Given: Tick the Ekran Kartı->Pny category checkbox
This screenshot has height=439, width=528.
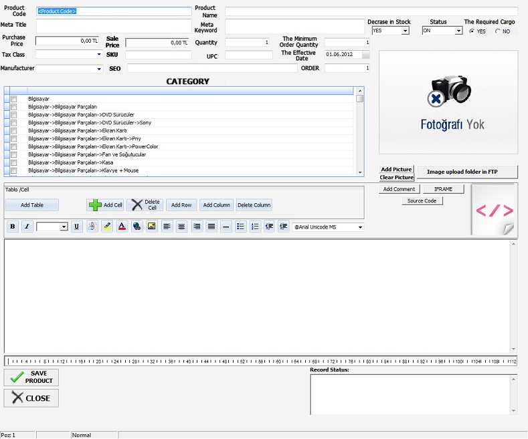Looking at the screenshot, I should [x=13, y=139].
